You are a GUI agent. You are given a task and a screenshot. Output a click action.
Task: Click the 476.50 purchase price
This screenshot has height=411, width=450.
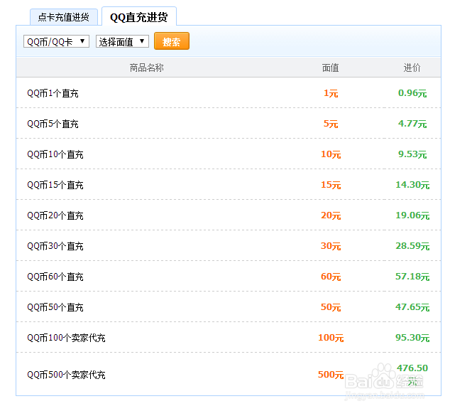pyautogui.click(x=412, y=368)
